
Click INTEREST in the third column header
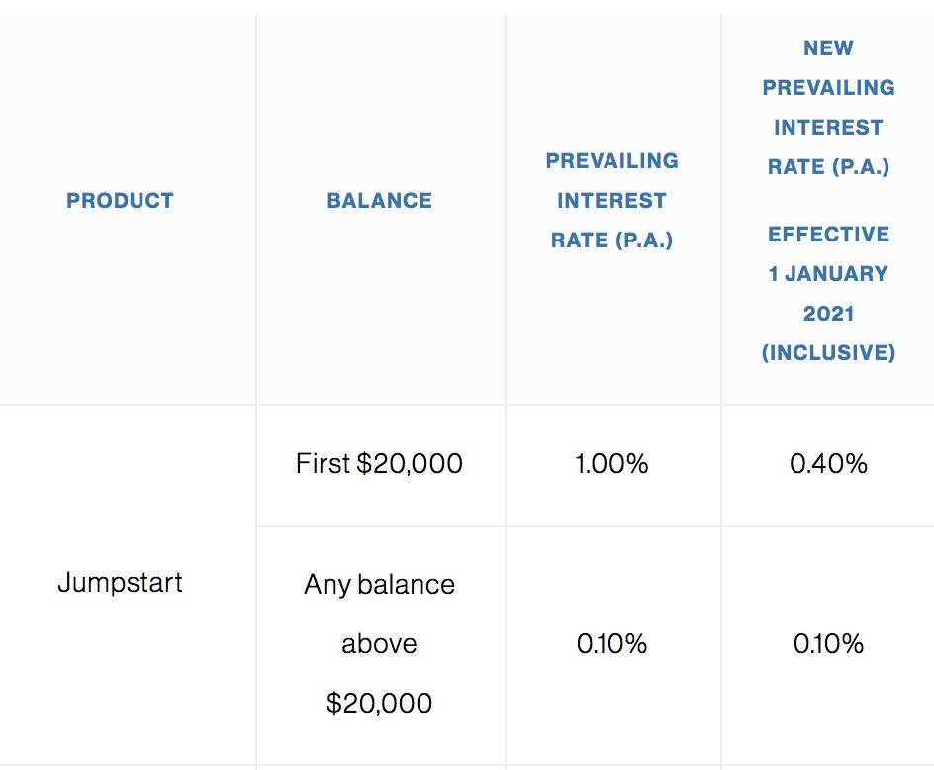pos(611,201)
